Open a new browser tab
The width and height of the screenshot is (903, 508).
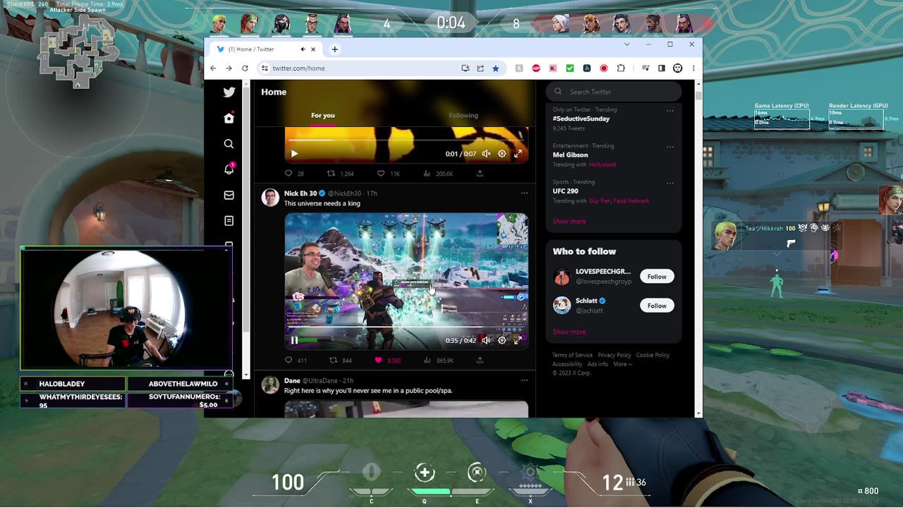click(x=334, y=49)
